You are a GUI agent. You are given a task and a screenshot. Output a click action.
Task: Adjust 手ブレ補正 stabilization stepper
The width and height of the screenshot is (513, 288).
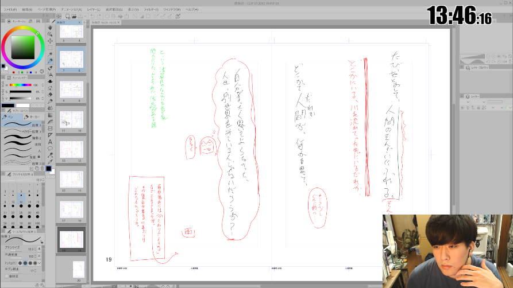[x=36, y=270]
